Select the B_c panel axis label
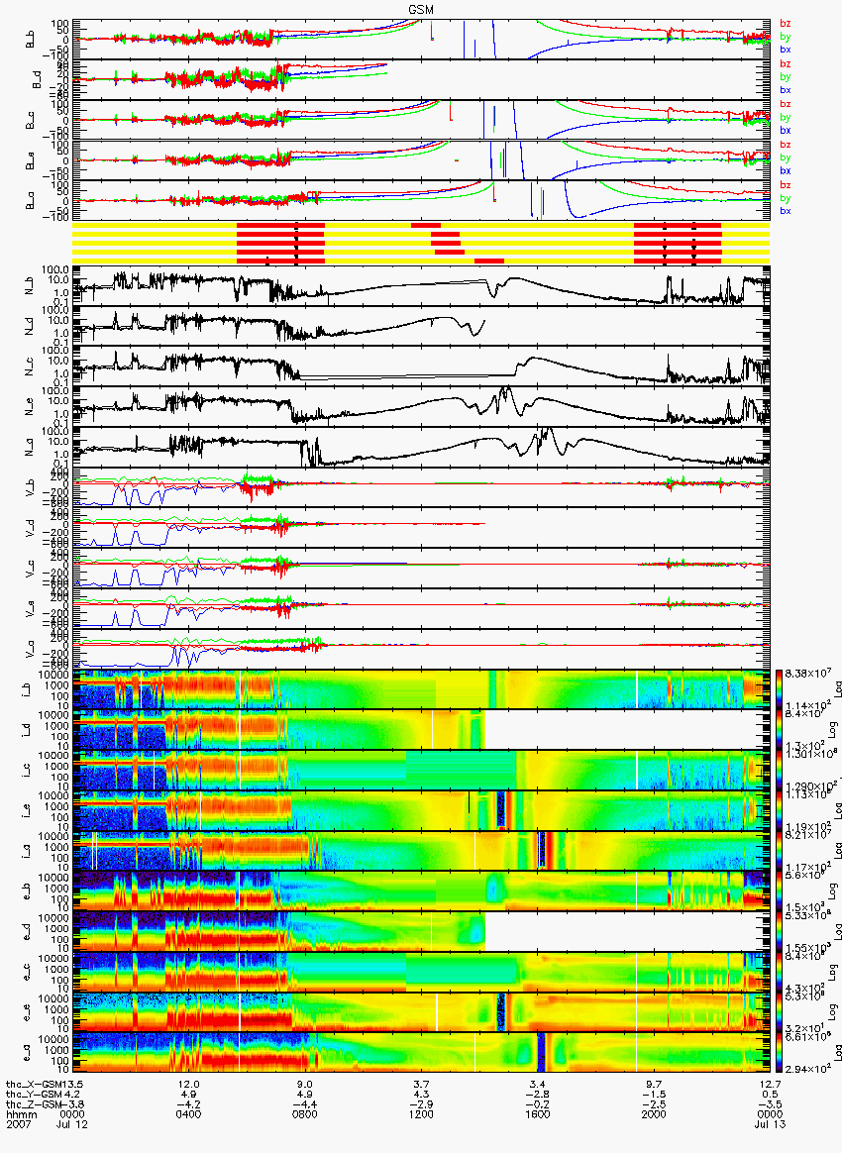 coord(30,120)
